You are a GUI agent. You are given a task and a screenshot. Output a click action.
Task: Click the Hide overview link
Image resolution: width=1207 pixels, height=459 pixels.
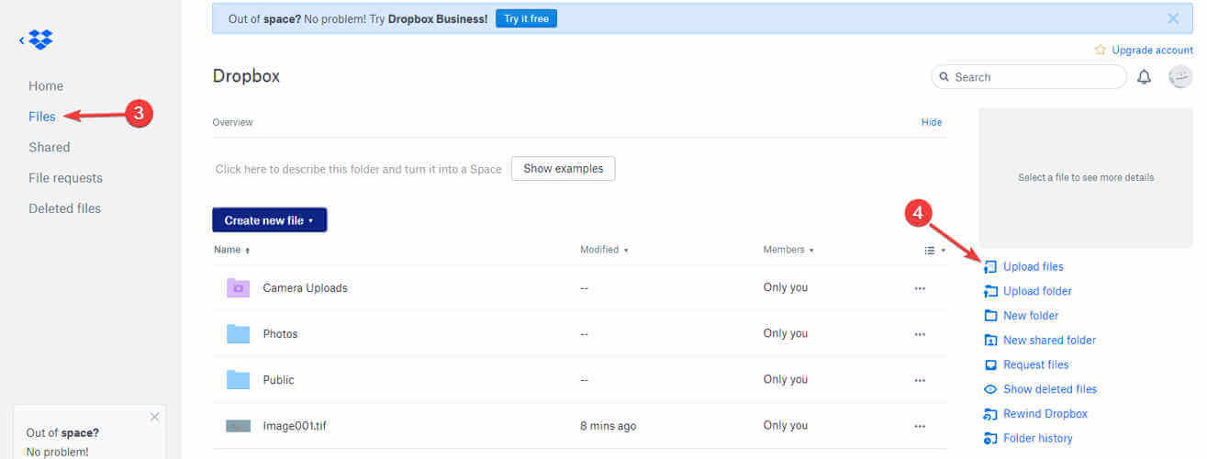(932, 122)
